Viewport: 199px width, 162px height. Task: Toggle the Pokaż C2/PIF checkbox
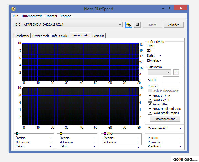(x=150, y=100)
